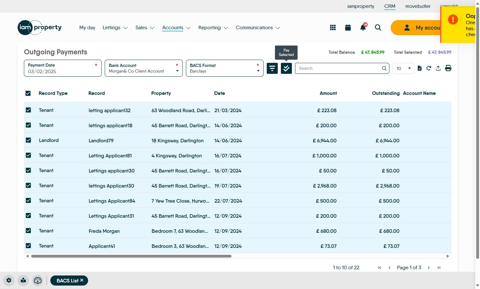The width and height of the screenshot is (480, 289).
Task: Go to the next page of results
Action: coord(428,268)
